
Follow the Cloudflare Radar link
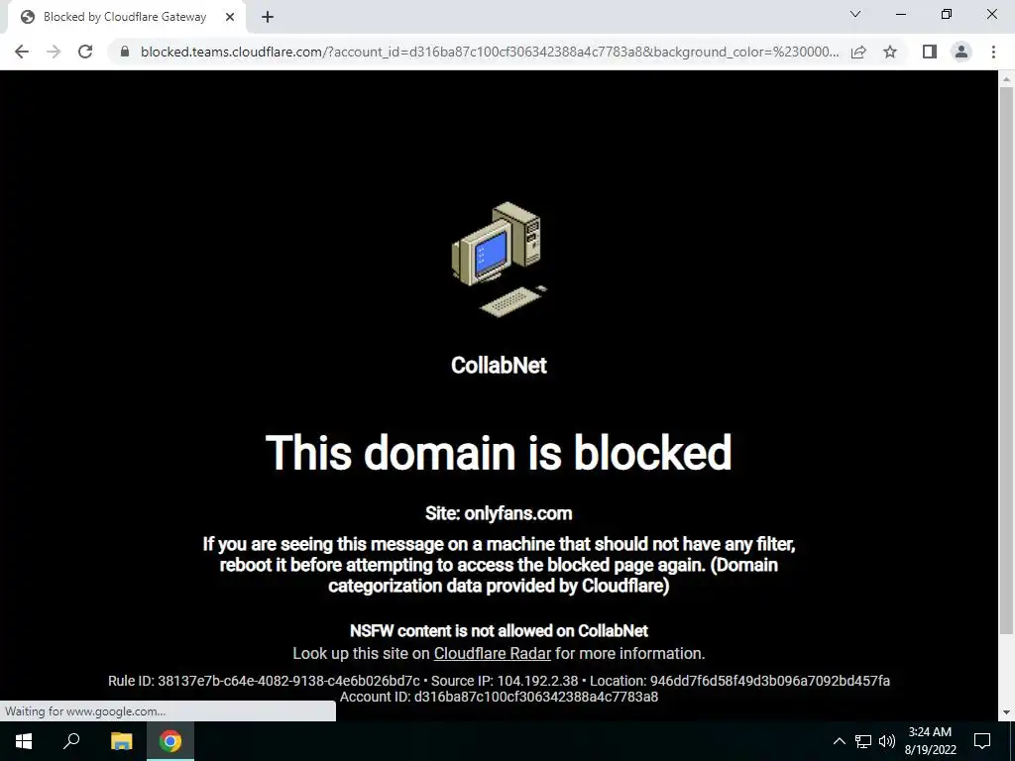[x=492, y=653]
